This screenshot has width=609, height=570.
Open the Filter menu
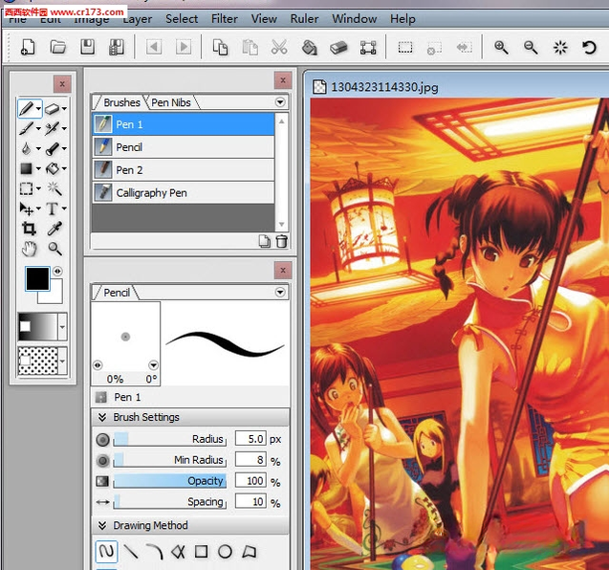[225, 19]
